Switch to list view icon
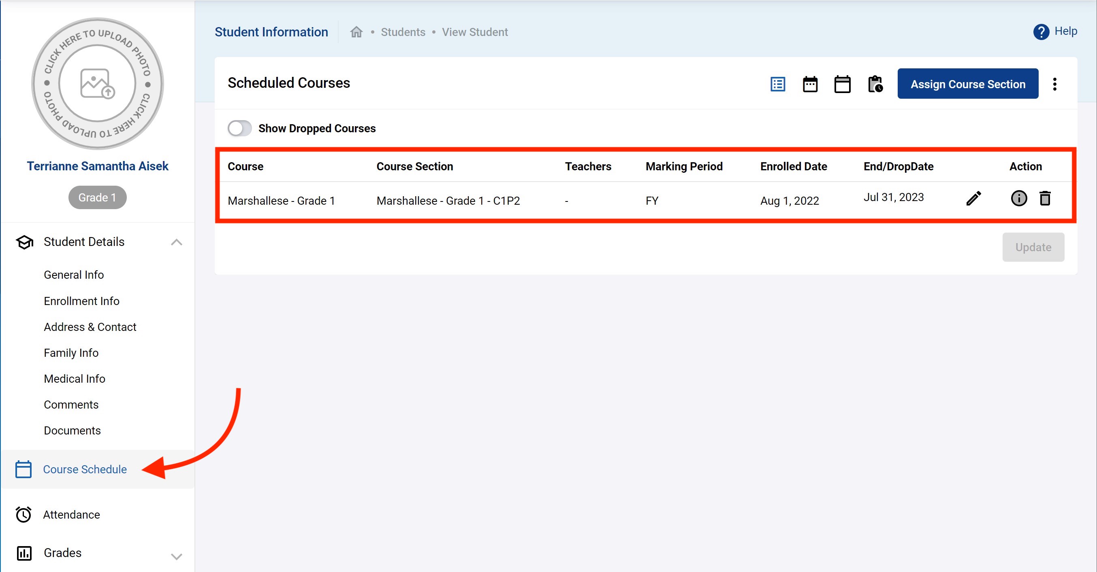This screenshot has width=1097, height=572. pyautogui.click(x=778, y=84)
